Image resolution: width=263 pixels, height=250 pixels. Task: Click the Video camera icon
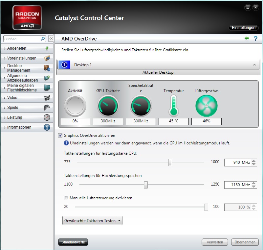[47, 98]
